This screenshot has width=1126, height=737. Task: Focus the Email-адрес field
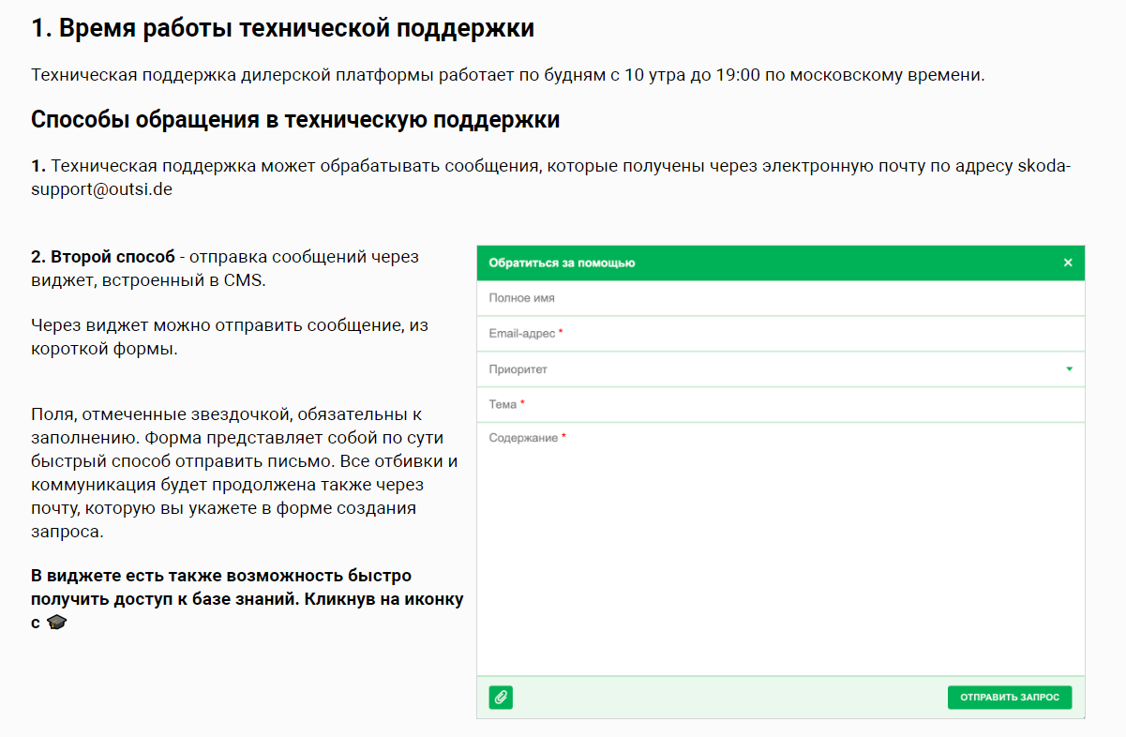tap(781, 334)
